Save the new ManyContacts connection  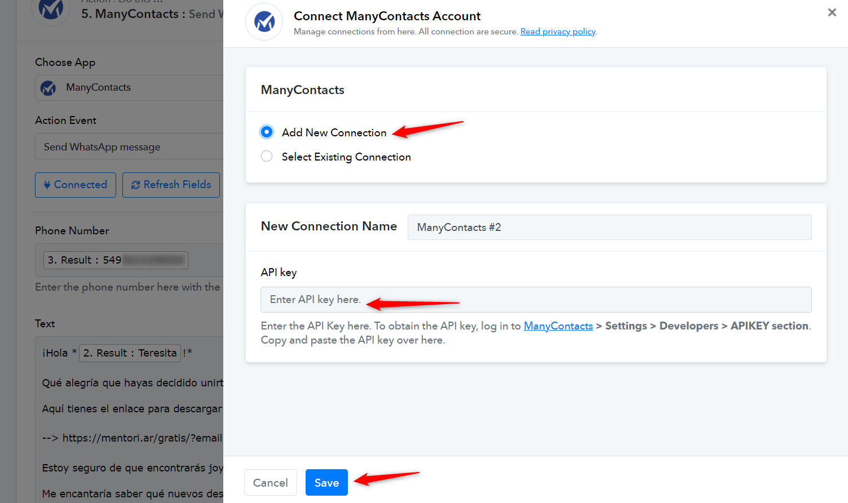(x=326, y=483)
